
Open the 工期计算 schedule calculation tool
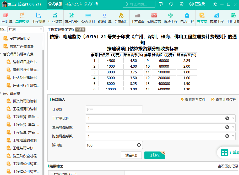coord(233,18)
